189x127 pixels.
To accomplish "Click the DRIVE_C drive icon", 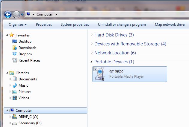I will 15,117.
